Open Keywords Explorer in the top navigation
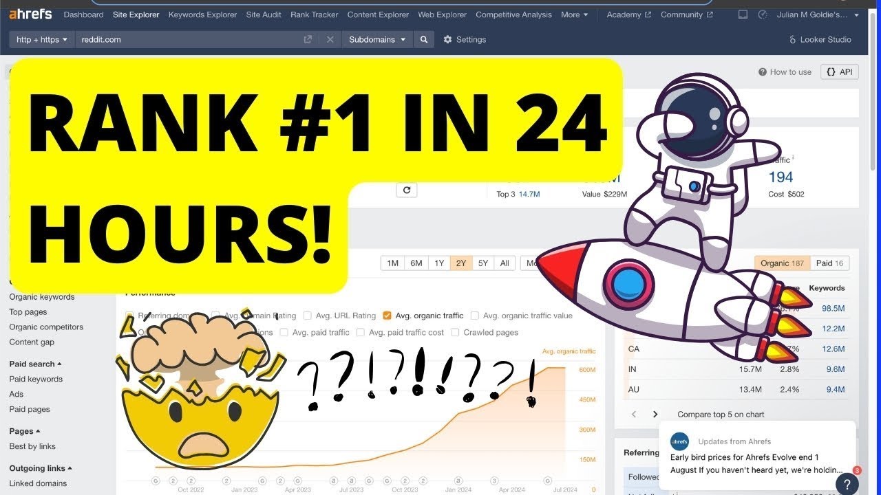881x495 pixels. tap(202, 14)
